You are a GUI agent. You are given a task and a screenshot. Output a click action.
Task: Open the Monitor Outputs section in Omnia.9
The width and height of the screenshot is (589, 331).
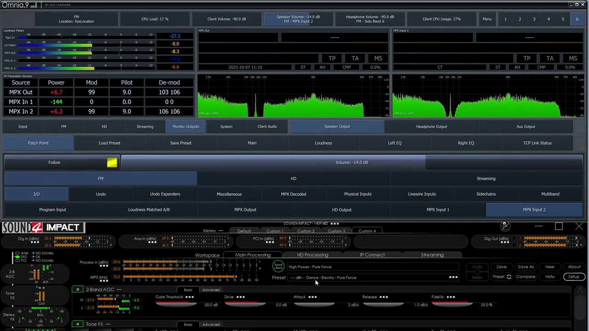click(x=186, y=126)
